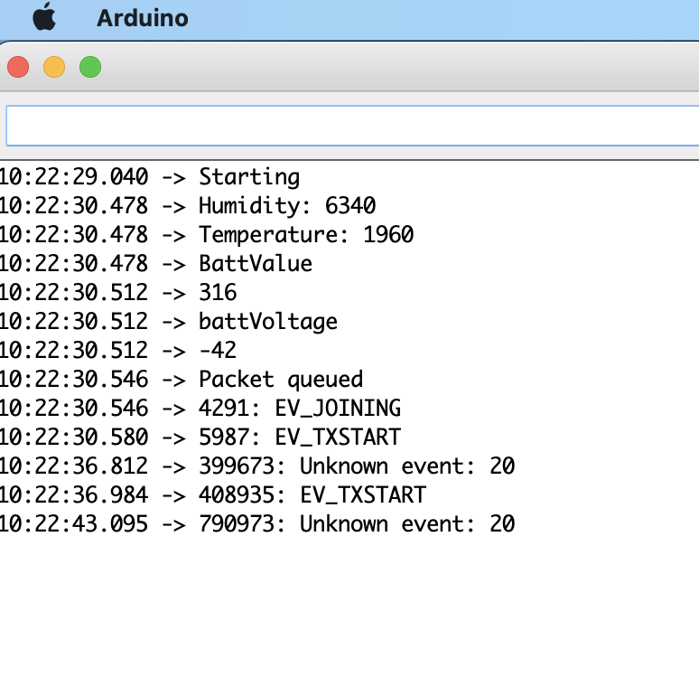
Task: Open the Apple menu
Action: click(44, 17)
